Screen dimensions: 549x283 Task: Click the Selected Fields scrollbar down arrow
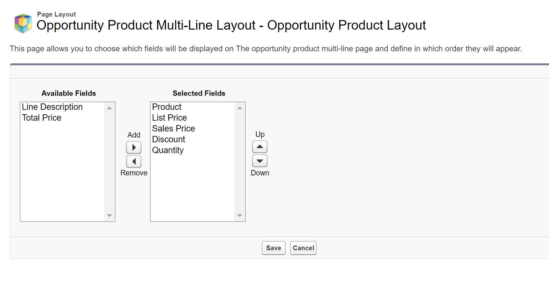240,216
